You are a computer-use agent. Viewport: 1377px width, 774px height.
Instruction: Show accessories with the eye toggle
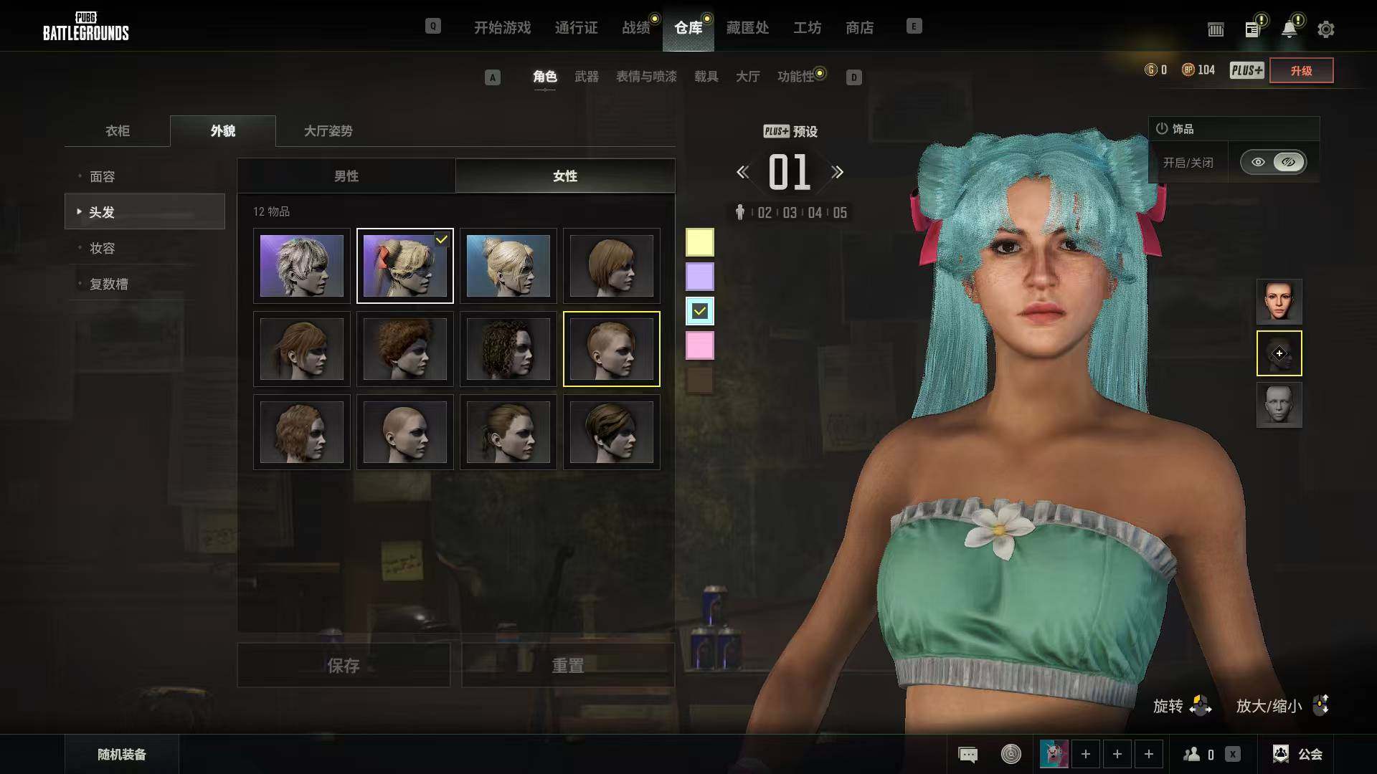point(1258,162)
